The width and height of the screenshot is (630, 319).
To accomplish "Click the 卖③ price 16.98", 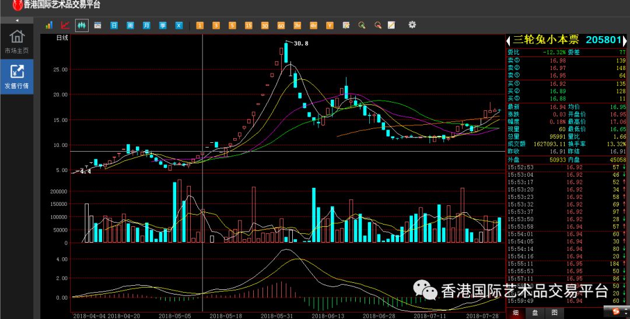I will (558, 61).
